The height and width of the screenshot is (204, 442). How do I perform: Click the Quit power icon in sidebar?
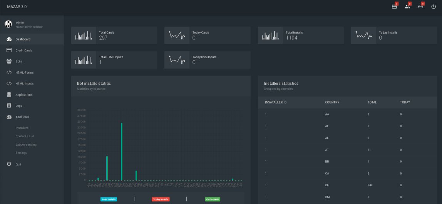coord(9,164)
